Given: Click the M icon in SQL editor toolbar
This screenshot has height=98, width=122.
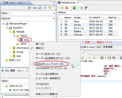Looking at the screenshot, I should pyautogui.click(x=102, y=58).
